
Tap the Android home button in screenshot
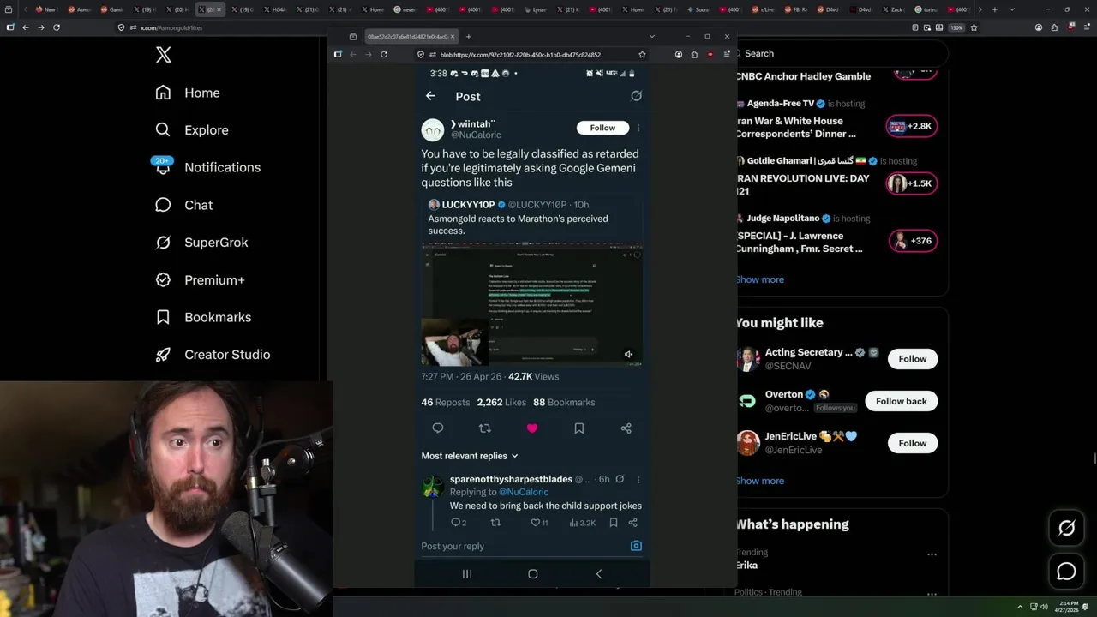532,574
